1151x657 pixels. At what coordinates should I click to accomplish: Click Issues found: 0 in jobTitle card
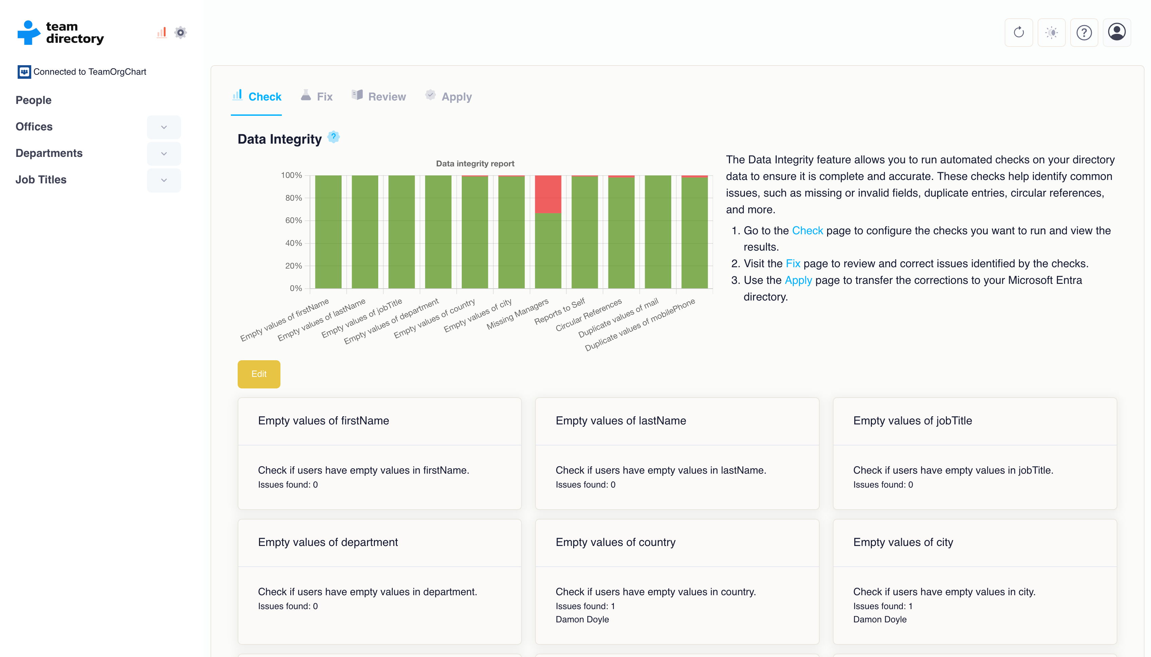point(883,485)
